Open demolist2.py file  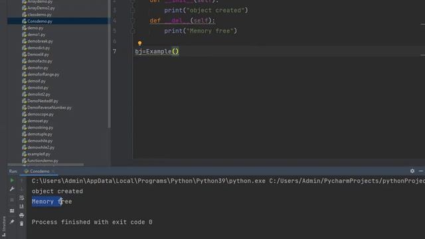pos(39,94)
